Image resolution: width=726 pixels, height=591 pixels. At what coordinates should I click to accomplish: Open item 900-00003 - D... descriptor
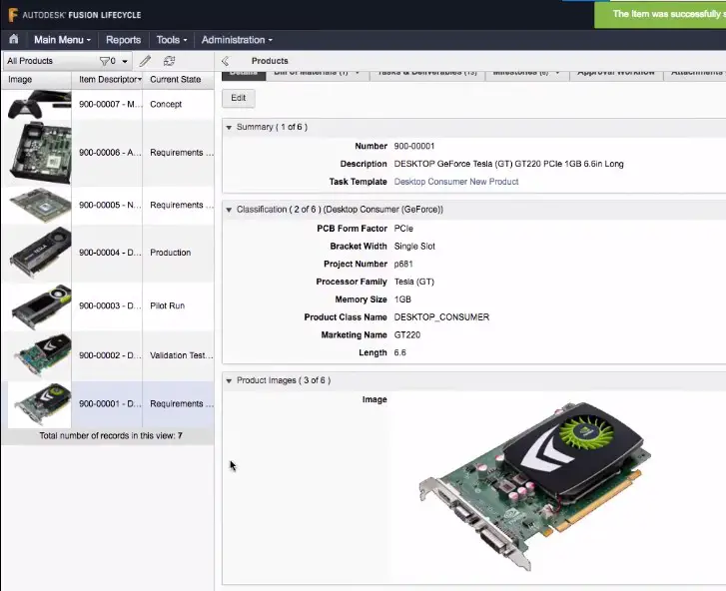pos(110,305)
